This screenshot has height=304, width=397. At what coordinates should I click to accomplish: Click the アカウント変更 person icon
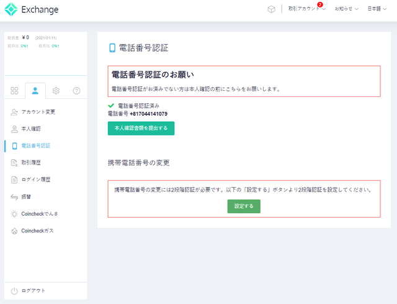tap(14, 112)
